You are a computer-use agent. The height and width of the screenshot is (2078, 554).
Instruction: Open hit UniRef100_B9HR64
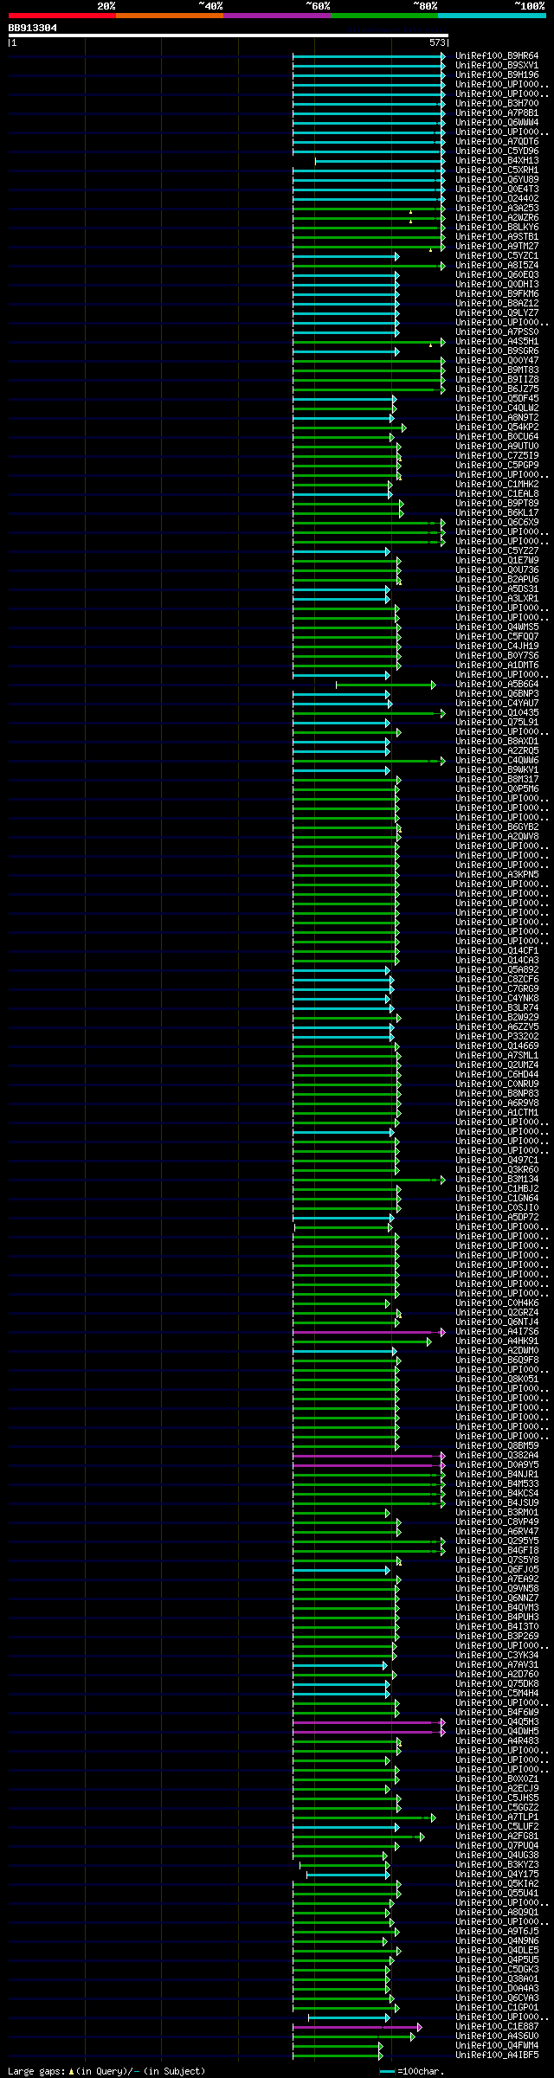click(497, 56)
